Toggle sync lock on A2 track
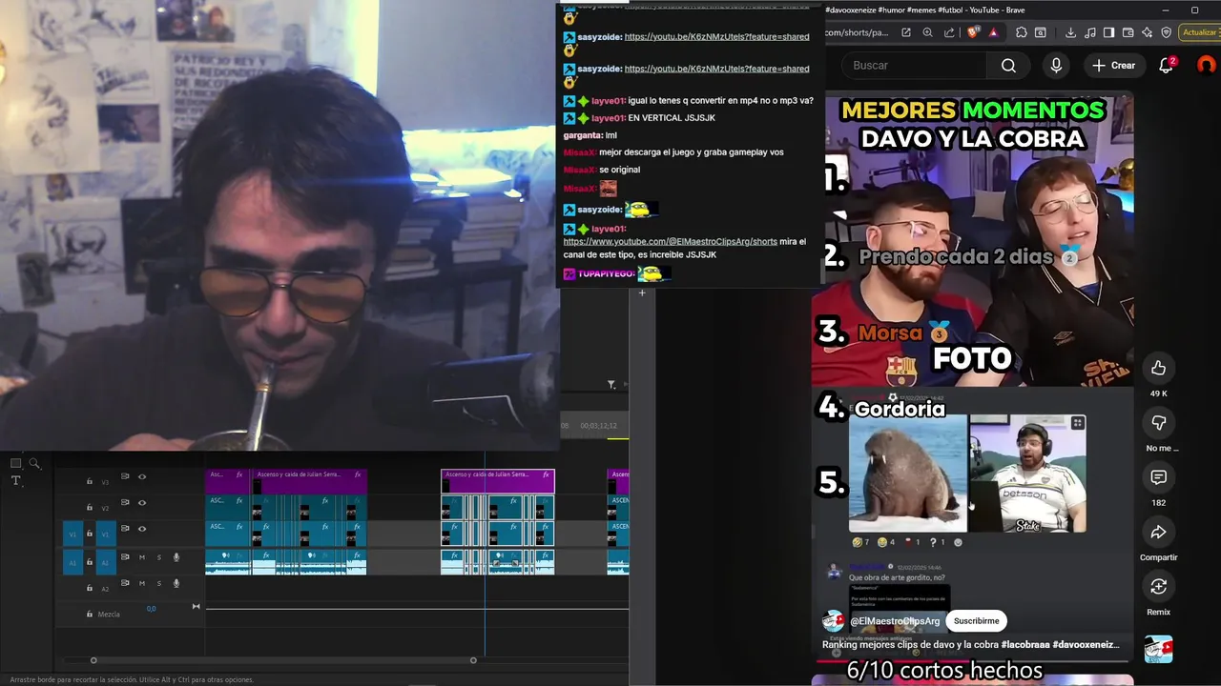Image resolution: width=1221 pixels, height=686 pixels. [x=125, y=582]
